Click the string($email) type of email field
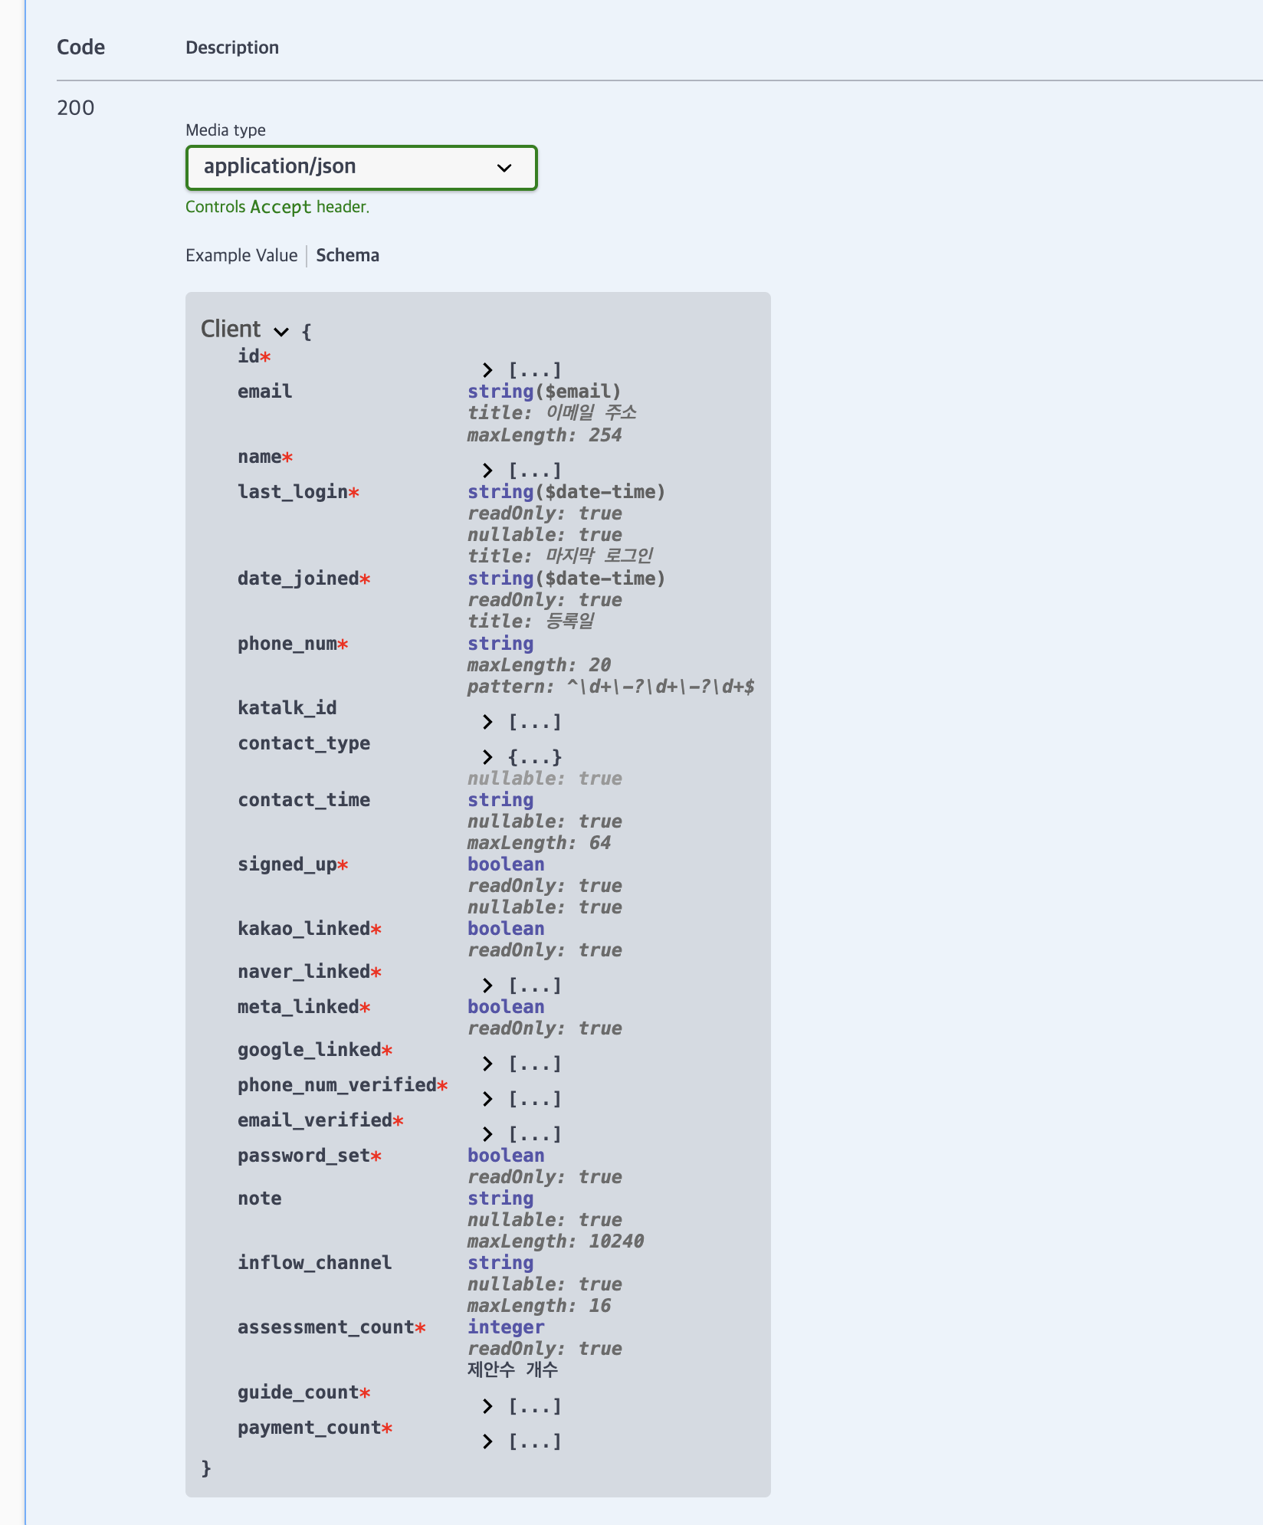The image size is (1263, 1525). tap(544, 391)
